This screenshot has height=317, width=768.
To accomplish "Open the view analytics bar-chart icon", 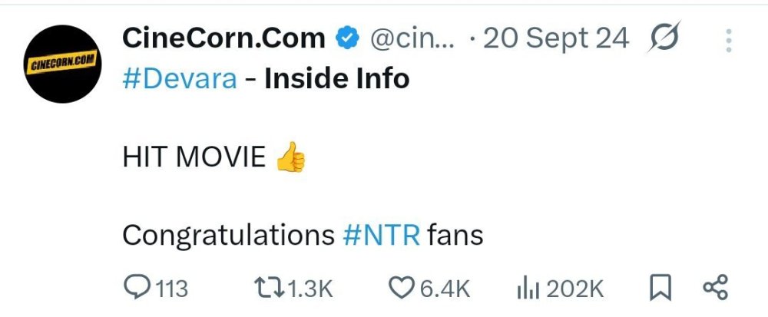I will coord(528,289).
